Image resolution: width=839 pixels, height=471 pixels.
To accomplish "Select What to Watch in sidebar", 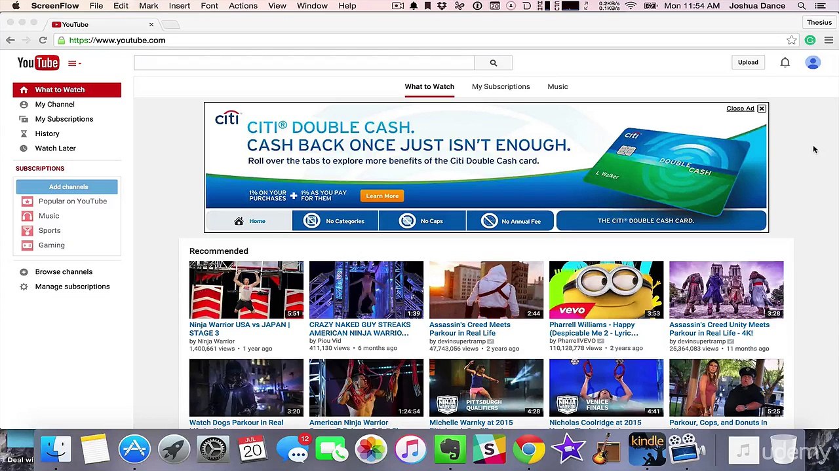I will (67, 90).
